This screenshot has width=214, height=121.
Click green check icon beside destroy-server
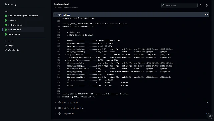pos(6,34)
